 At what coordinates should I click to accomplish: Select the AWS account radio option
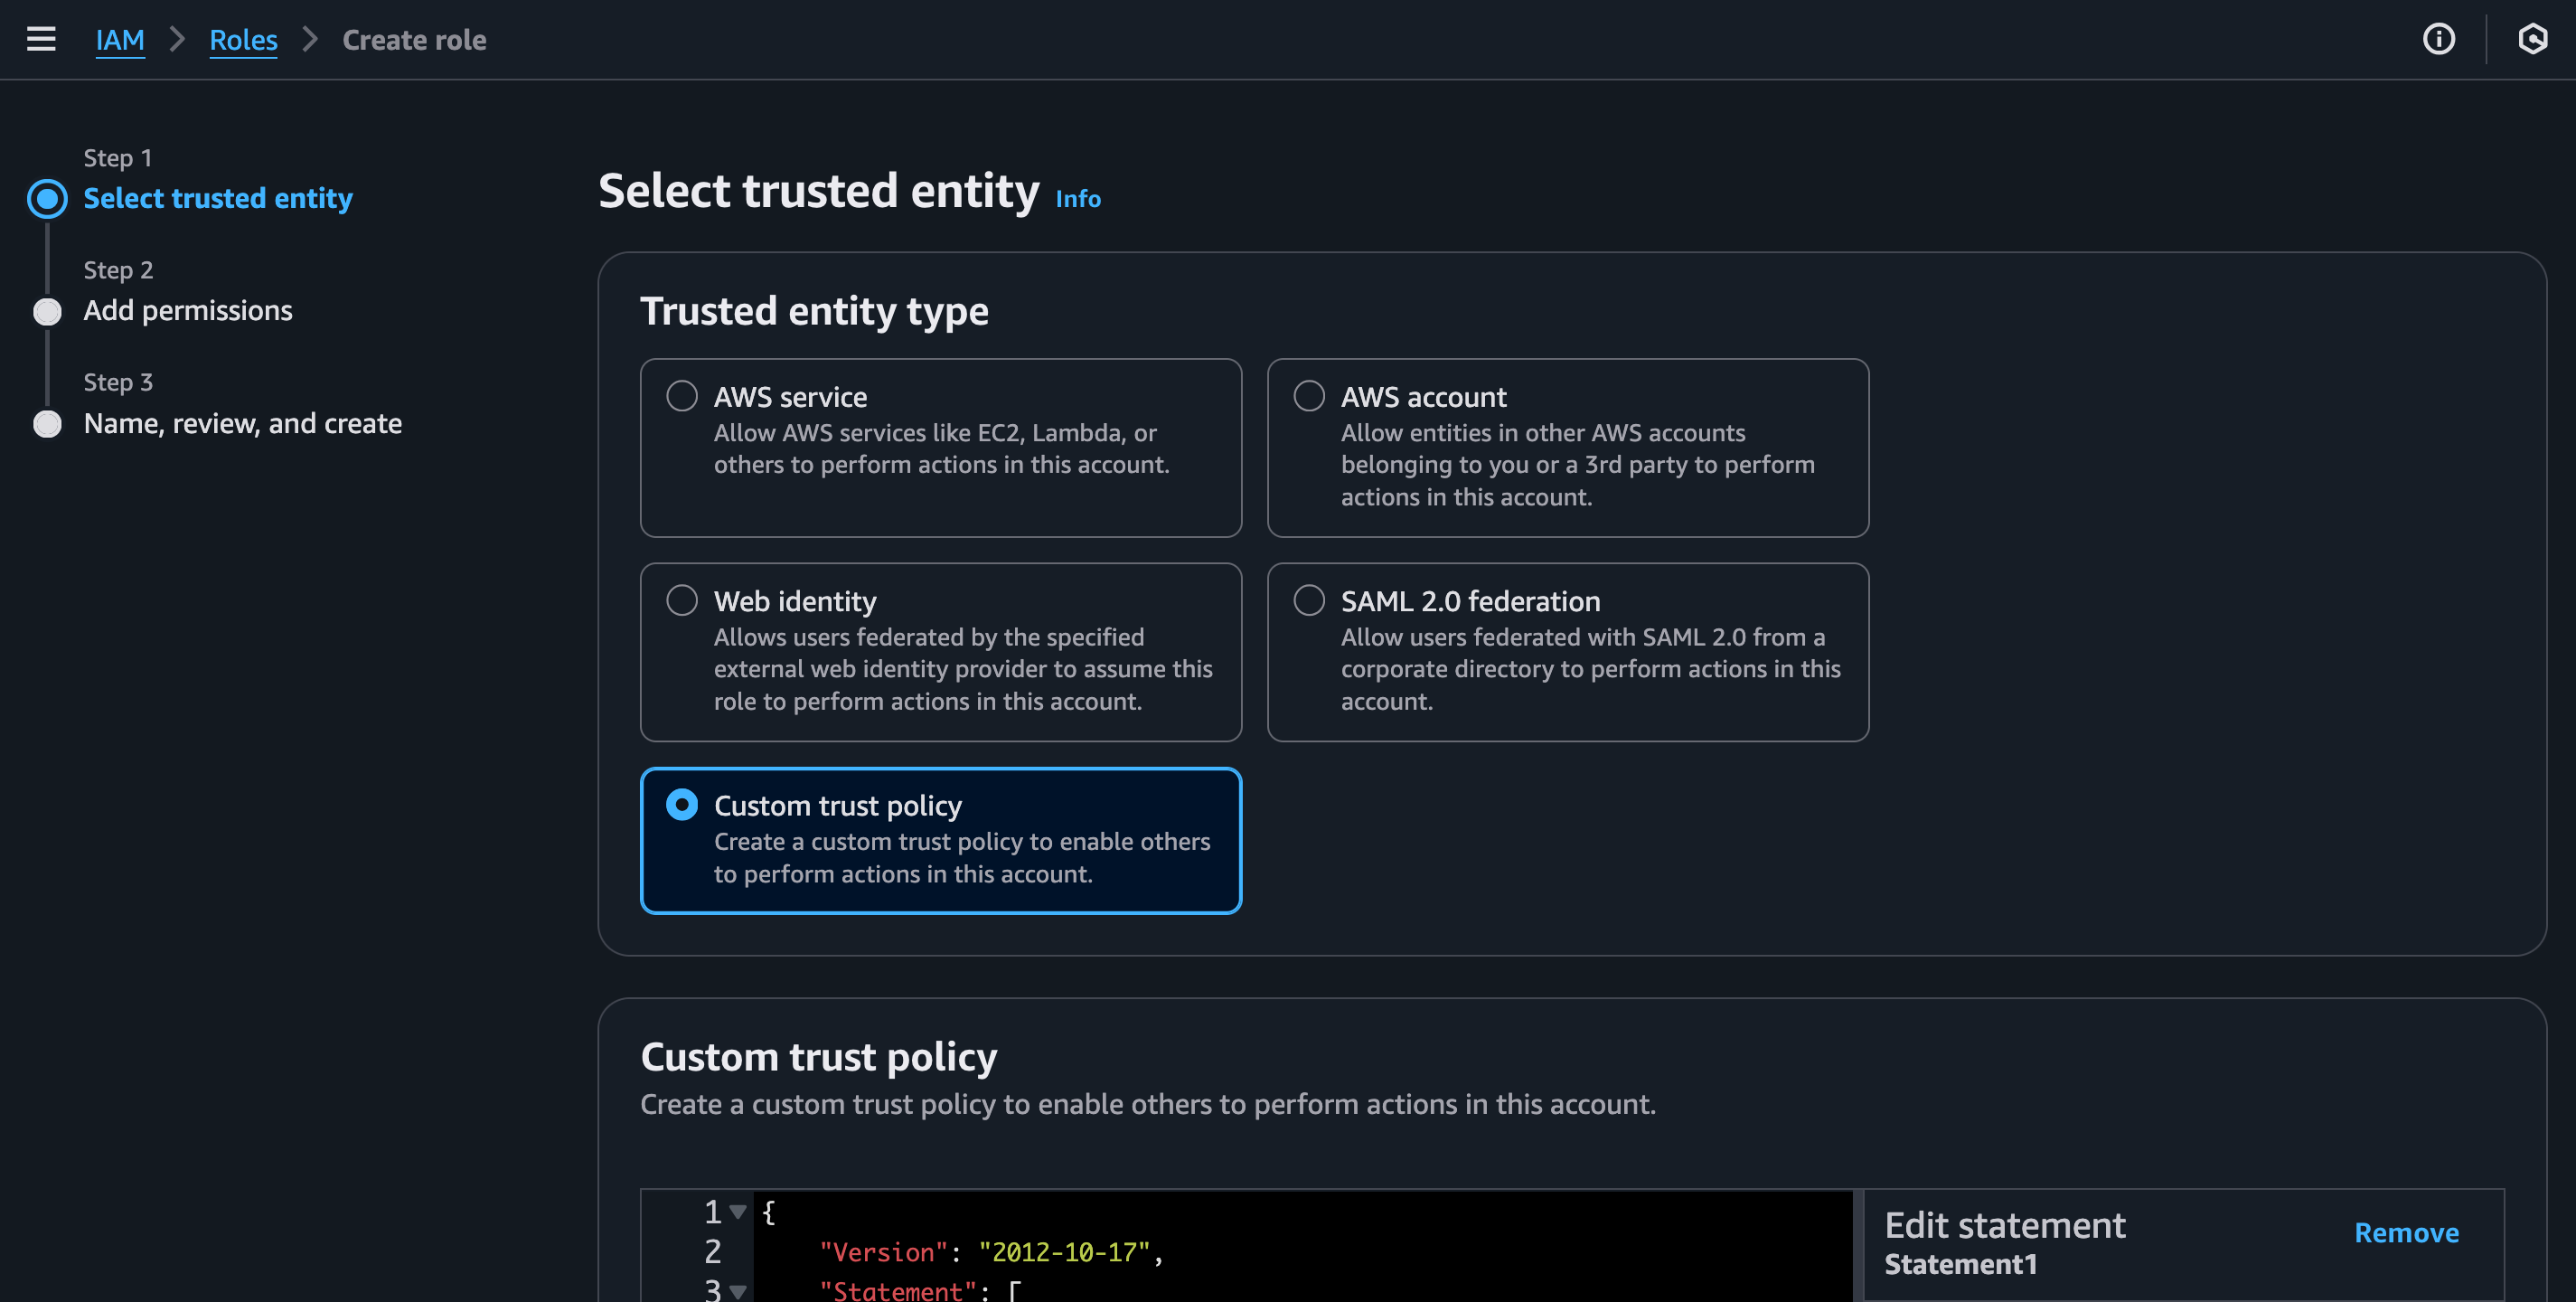pyautogui.click(x=1308, y=396)
